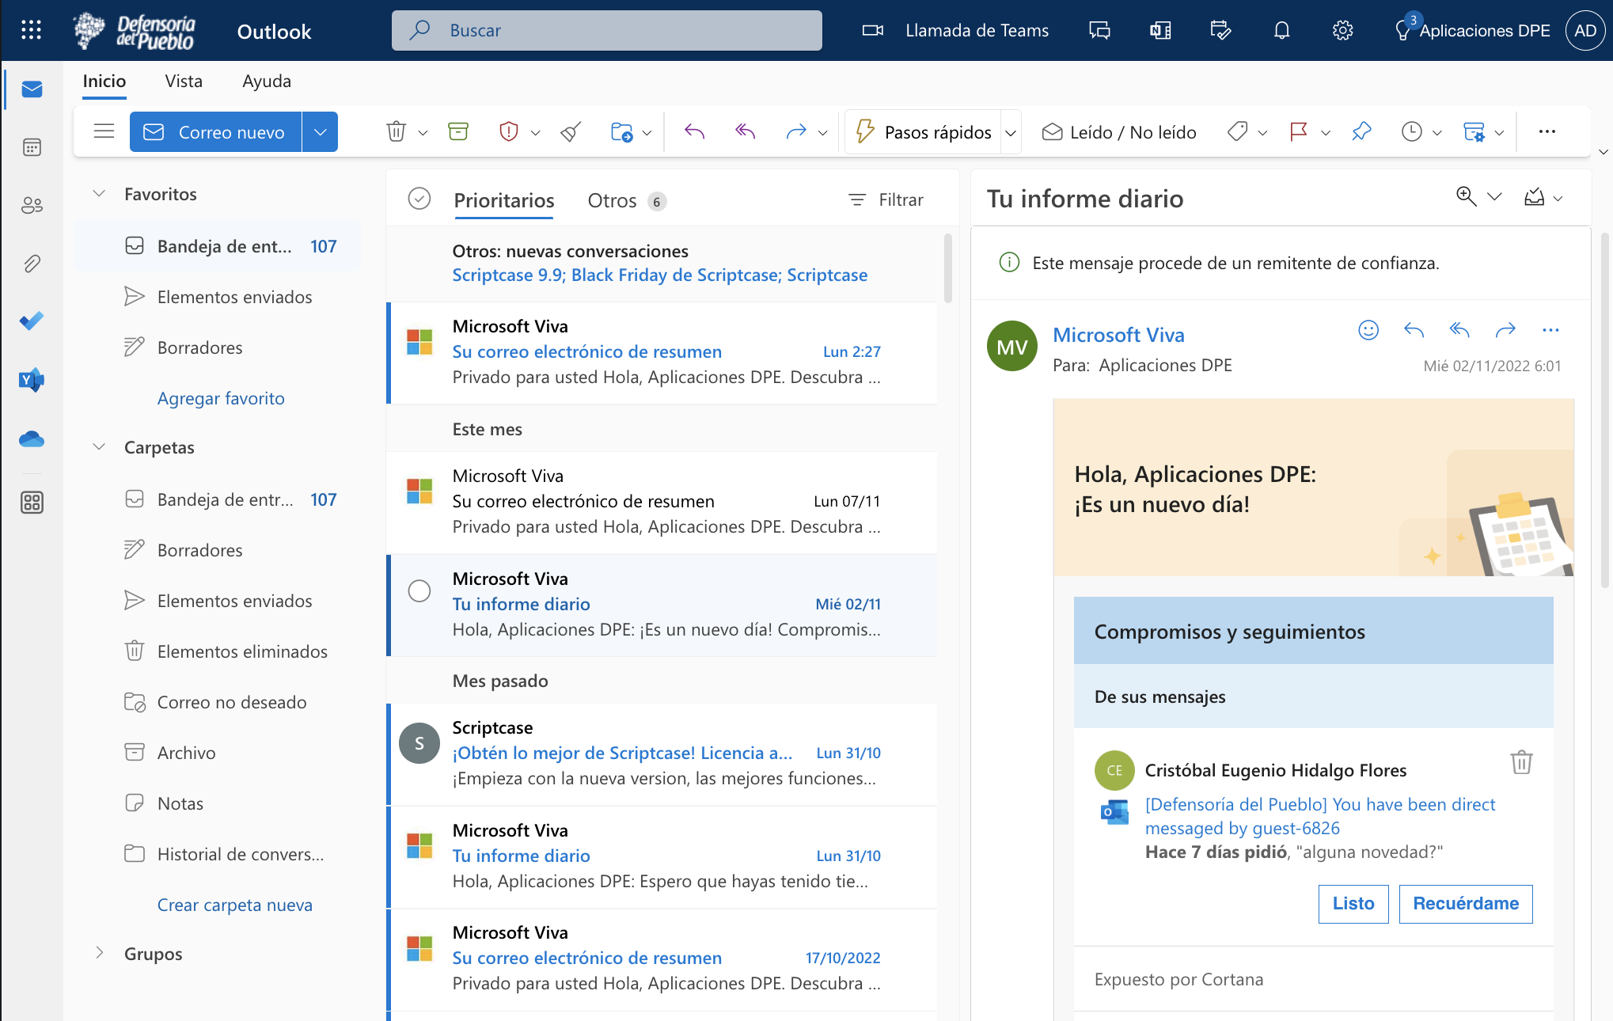Viewport: 1613px width, 1021px height.
Task: Click the Listo button
Action: (x=1353, y=904)
